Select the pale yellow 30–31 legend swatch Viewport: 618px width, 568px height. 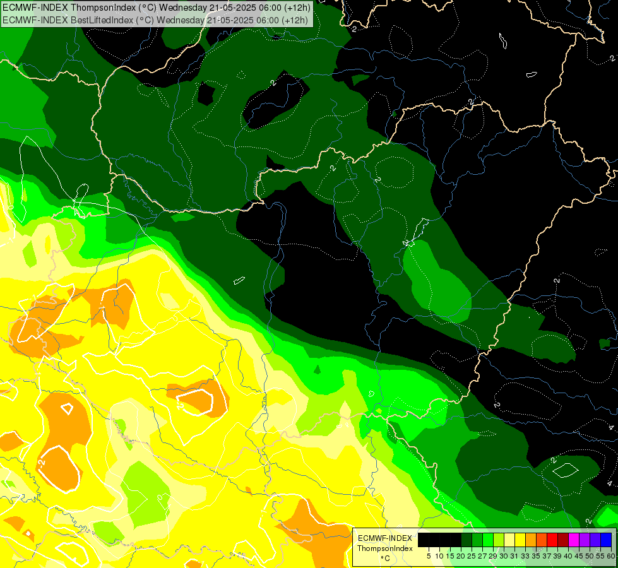pyautogui.click(x=509, y=540)
